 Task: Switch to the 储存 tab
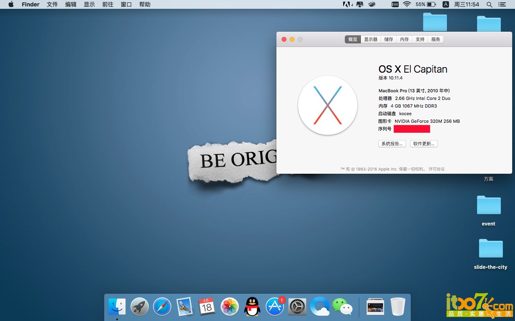(x=389, y=39)
